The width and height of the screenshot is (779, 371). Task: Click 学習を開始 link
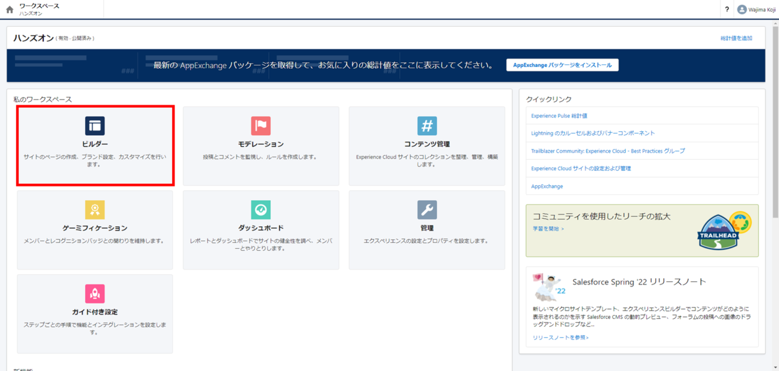548,229
